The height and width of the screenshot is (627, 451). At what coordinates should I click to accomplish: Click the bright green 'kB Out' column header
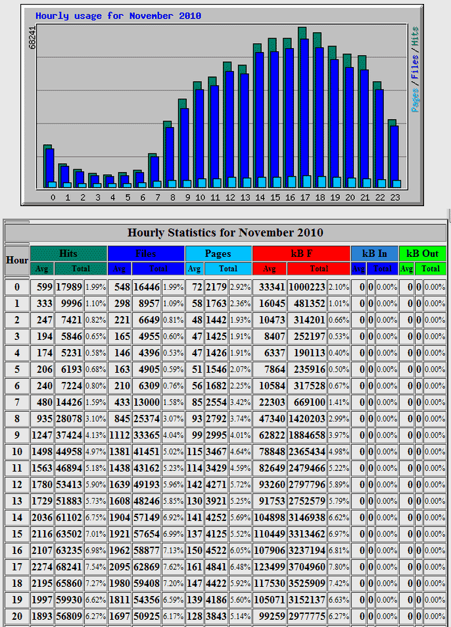[x=423, y=254]
